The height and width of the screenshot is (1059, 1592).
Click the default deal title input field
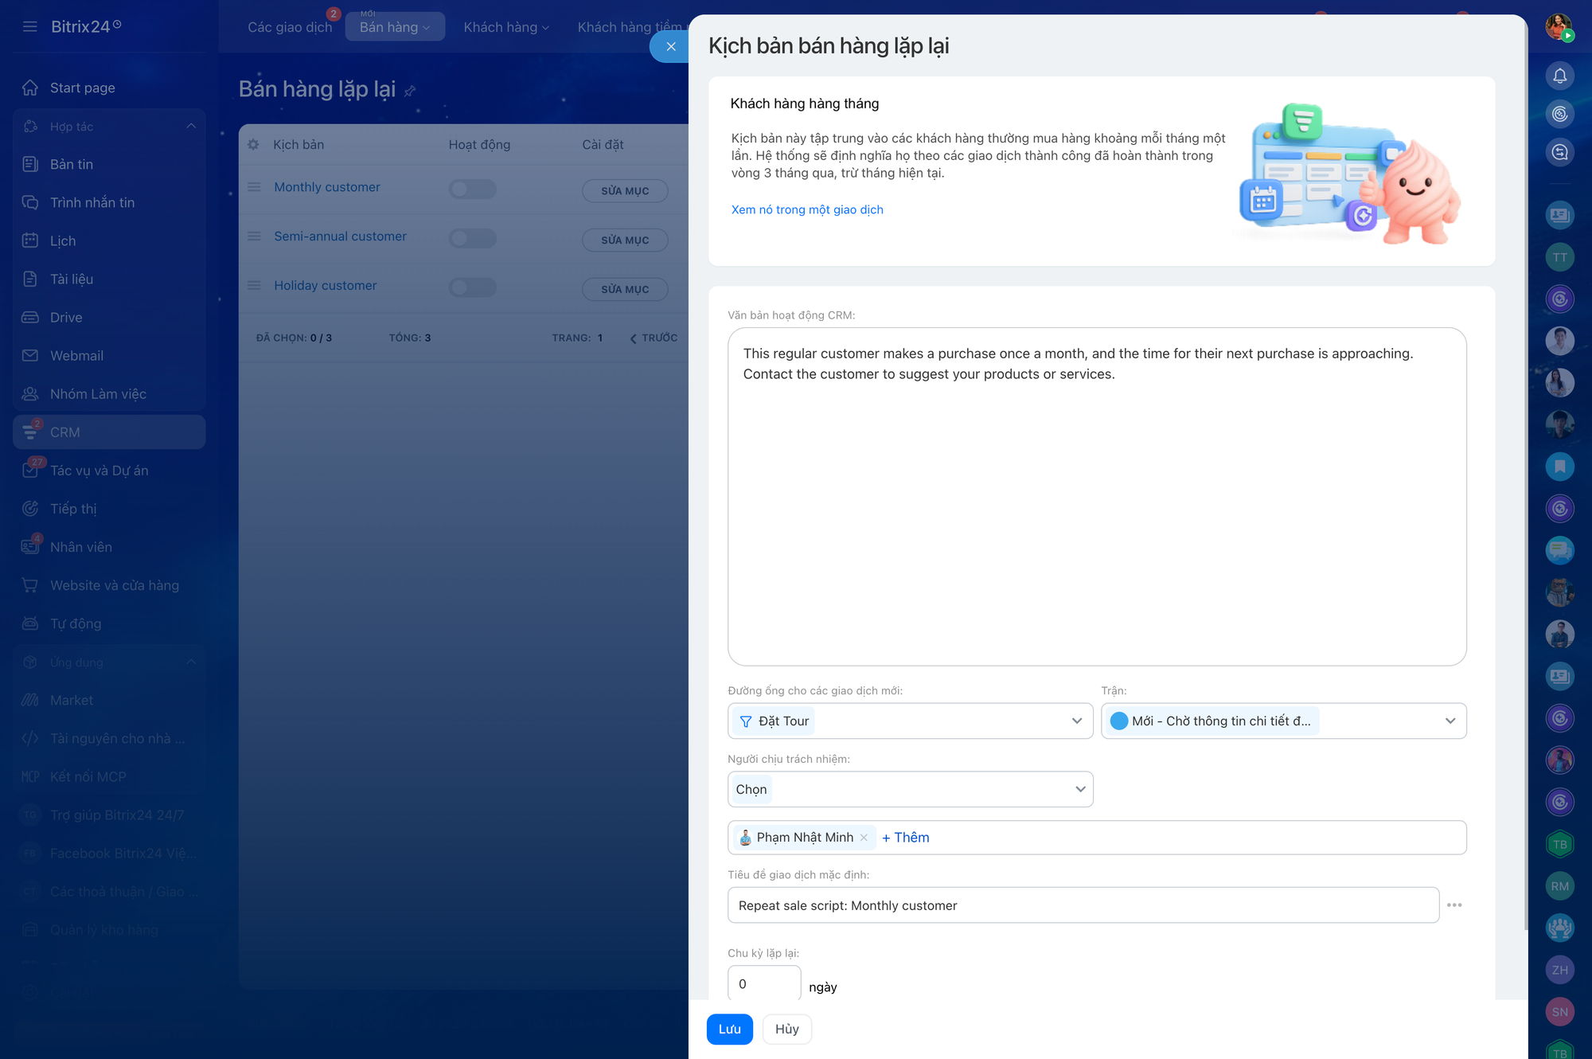[1083, 905]
